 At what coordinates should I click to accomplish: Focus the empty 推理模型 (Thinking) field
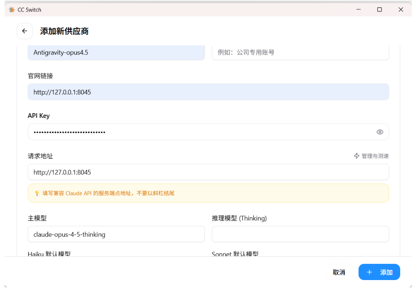(300, 234)
